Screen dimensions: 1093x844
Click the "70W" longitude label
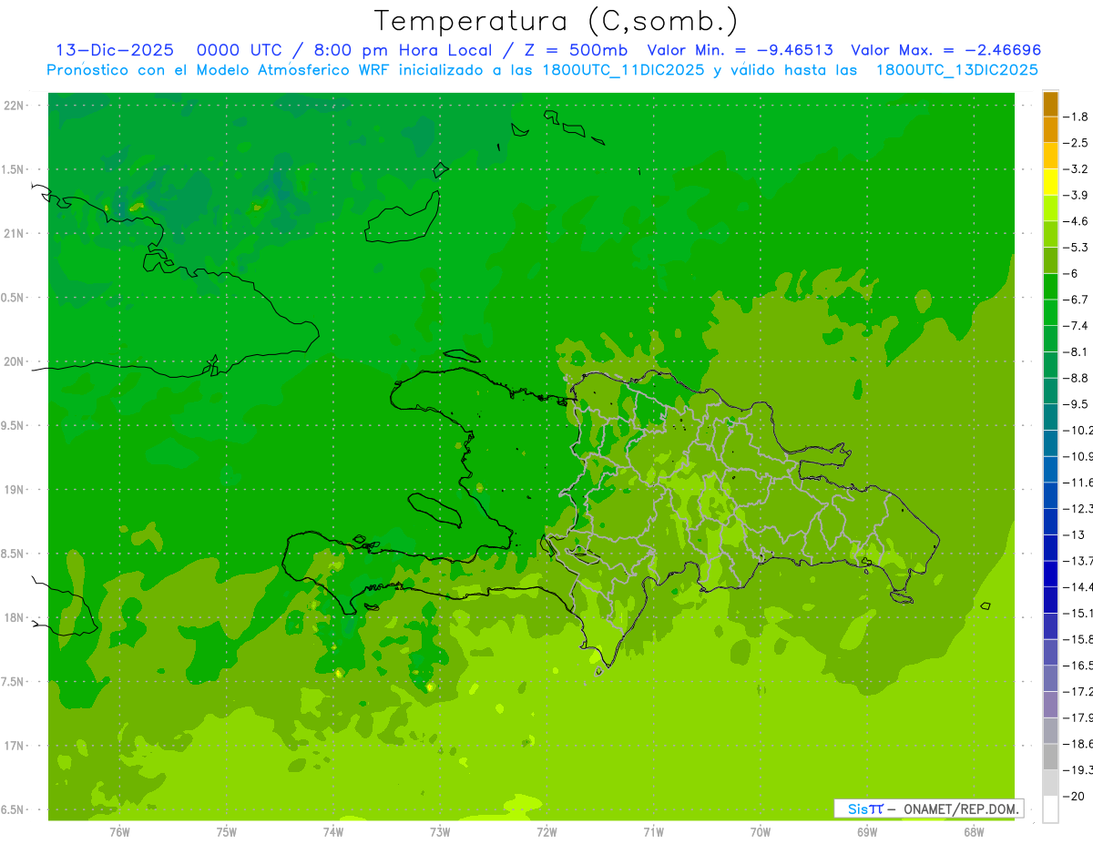(760, 832)
